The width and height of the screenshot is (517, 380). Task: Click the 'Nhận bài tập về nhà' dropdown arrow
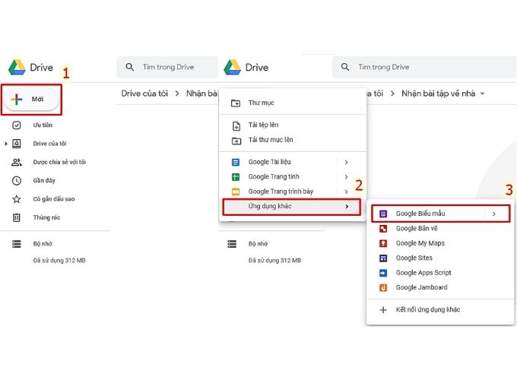(482, 94)
